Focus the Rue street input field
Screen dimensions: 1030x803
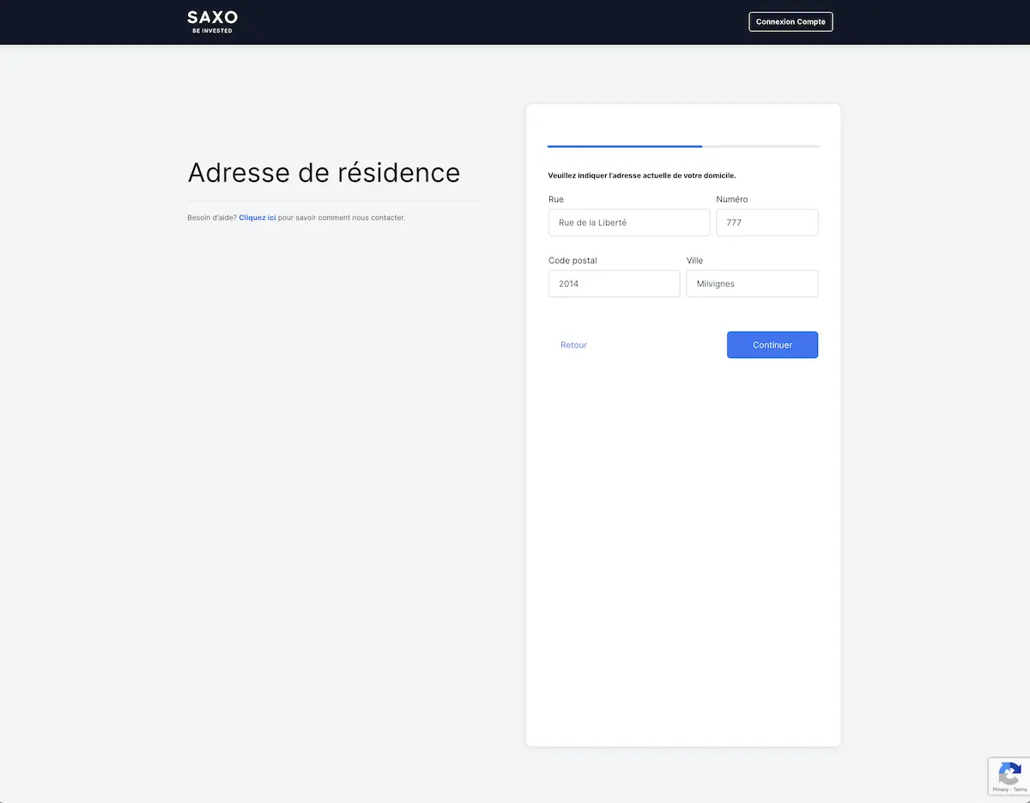coord(628,222)
